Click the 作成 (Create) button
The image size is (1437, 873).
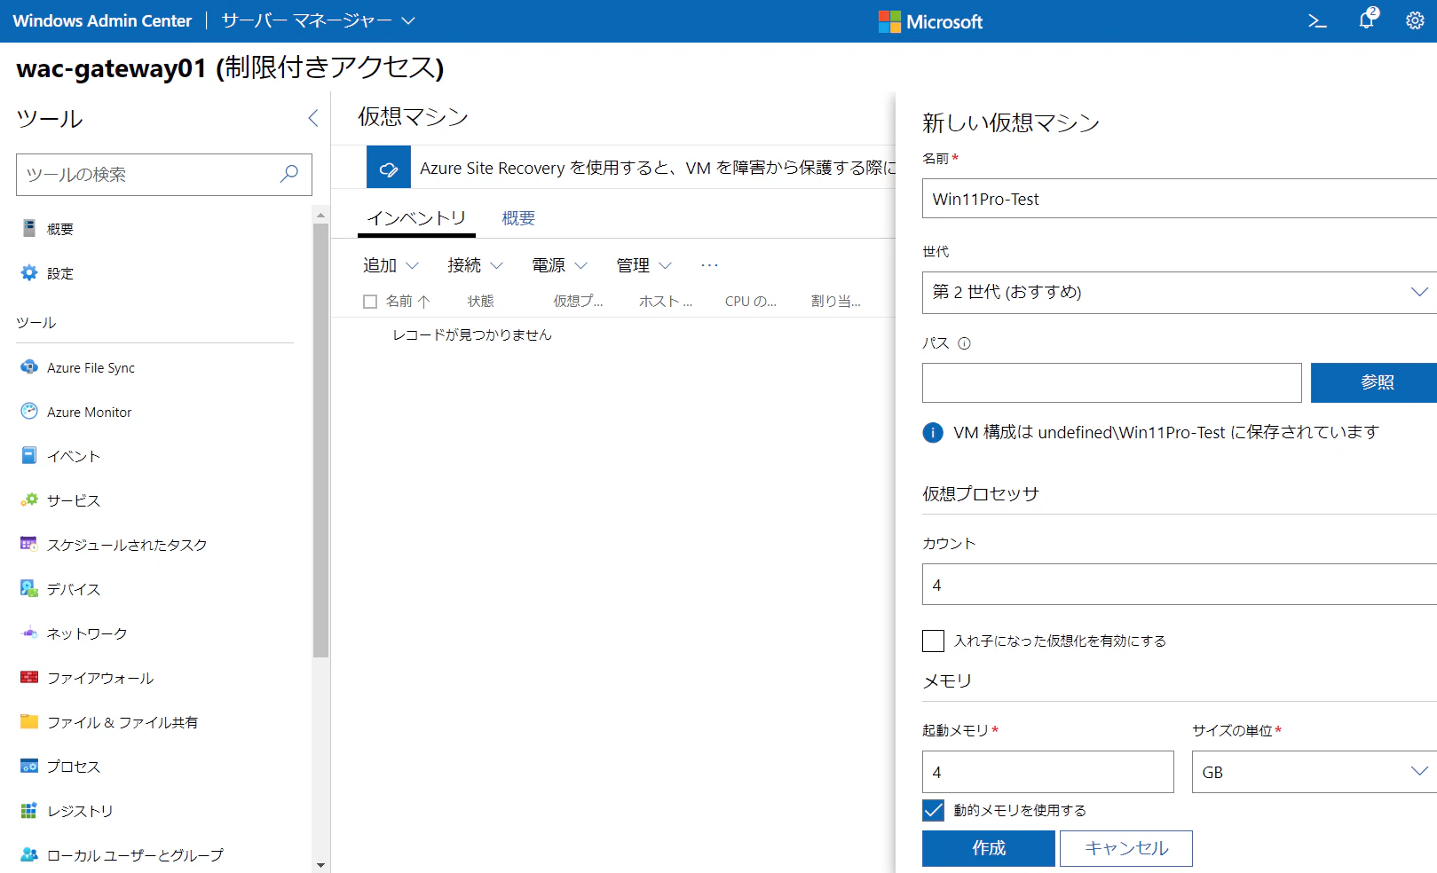tap(989, 848)
